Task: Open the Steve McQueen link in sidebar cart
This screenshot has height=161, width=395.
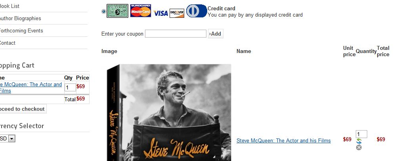Action: point(31,87)
